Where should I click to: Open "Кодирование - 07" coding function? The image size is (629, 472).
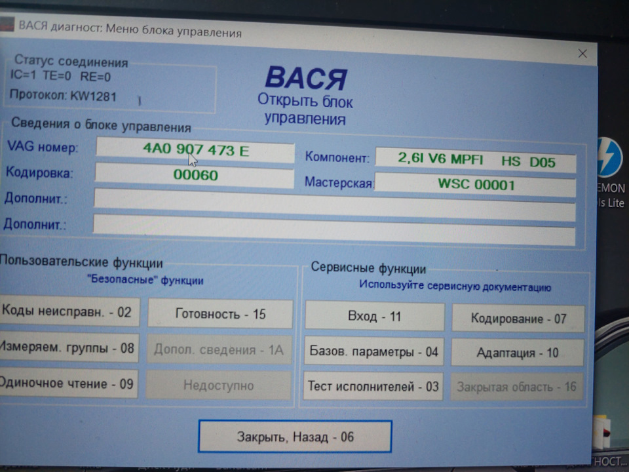coord(518,319)
